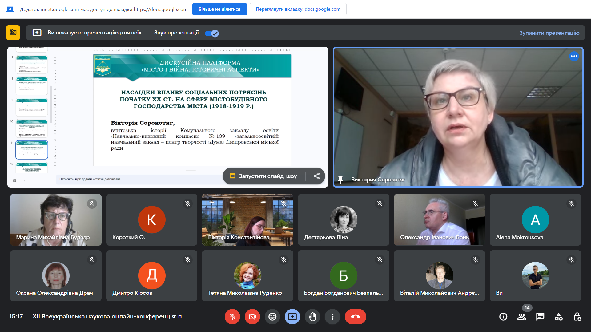The width and height of the screenshot is (591, 332).
Task: Unmute microphone in bottom call controls
Action: click(x=232, y=317)
